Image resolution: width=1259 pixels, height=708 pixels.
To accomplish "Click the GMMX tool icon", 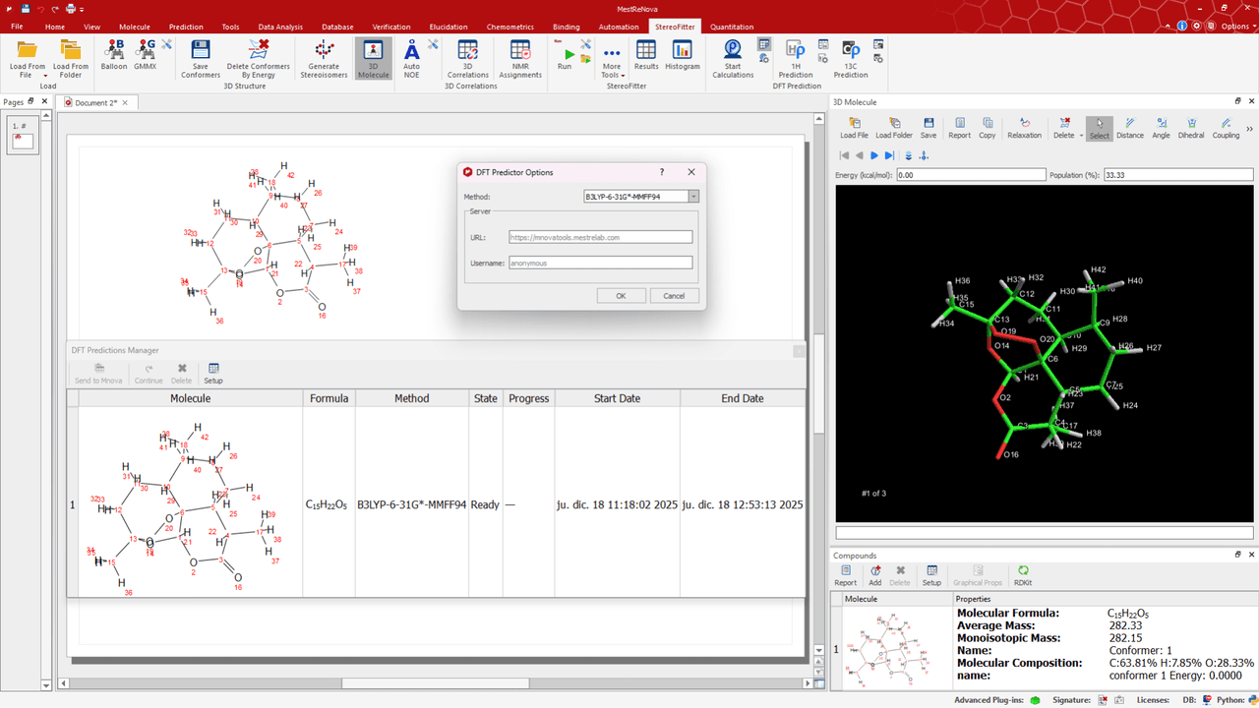I will click(x=146, y=57).
